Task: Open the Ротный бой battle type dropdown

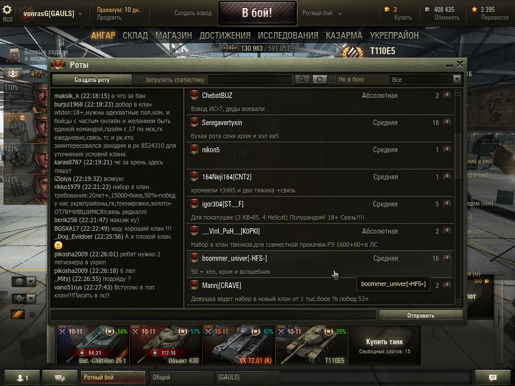Action: coord(322,13)
